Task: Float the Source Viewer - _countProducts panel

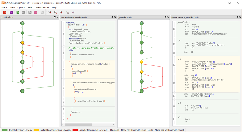Action: click(x=237, y=17)
